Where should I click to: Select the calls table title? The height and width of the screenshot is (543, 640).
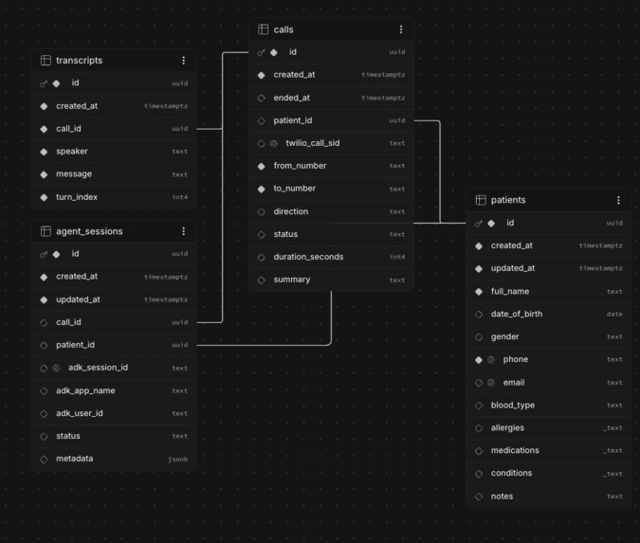click(283, 29)
